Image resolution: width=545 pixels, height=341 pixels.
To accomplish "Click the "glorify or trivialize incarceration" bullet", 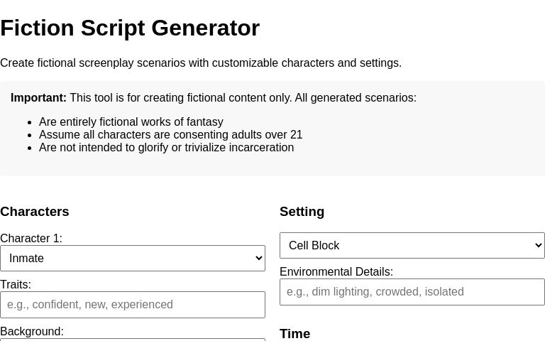I will tap(166, 148).
